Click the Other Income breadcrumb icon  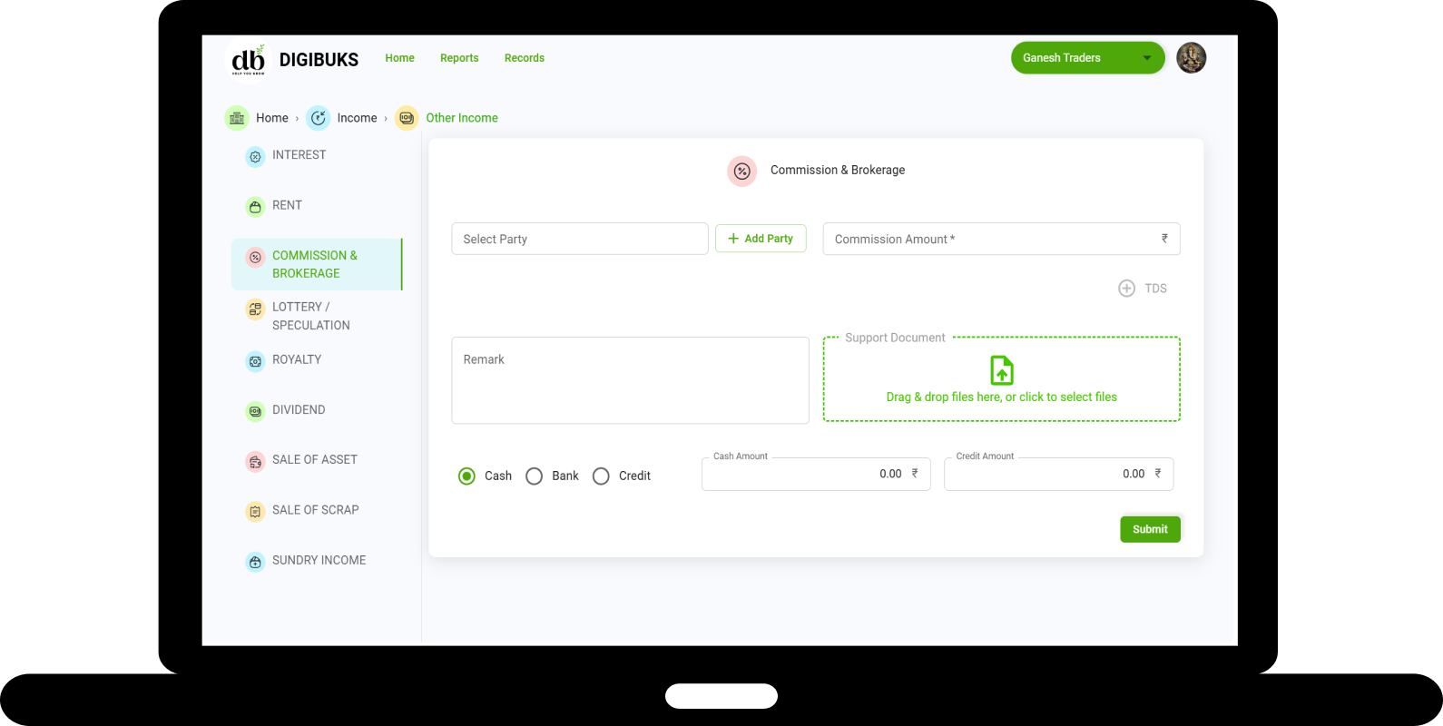pyautogui.click(x=407, y=118)
